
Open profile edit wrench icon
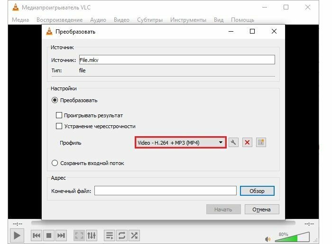233,142
